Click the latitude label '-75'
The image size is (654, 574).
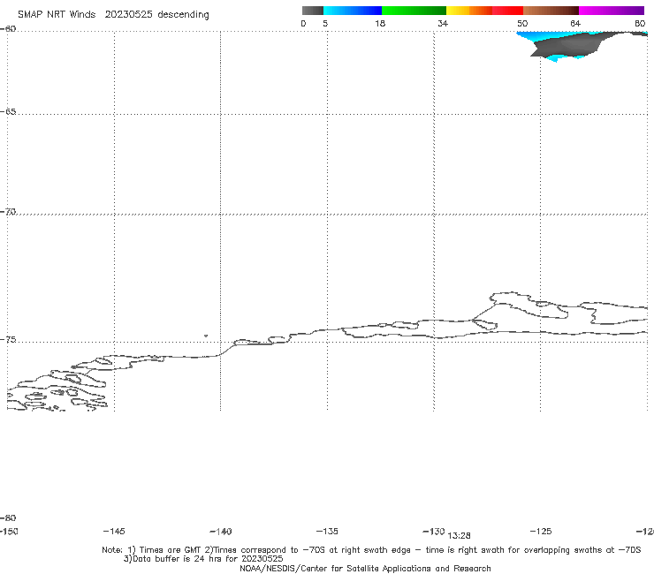pos(8,340)
